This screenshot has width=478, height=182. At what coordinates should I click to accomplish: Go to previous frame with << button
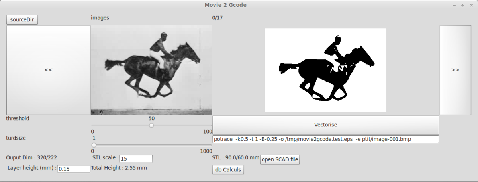coord(48,70)
